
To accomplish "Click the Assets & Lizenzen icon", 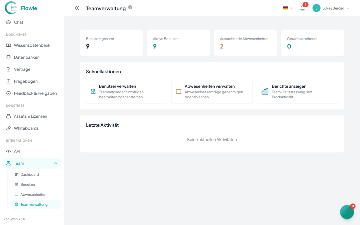I will click(x=8, y=116).
